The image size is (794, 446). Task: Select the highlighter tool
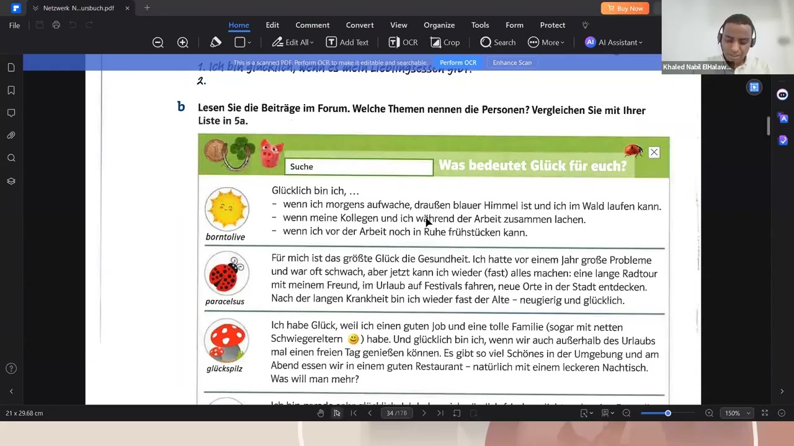215,42
